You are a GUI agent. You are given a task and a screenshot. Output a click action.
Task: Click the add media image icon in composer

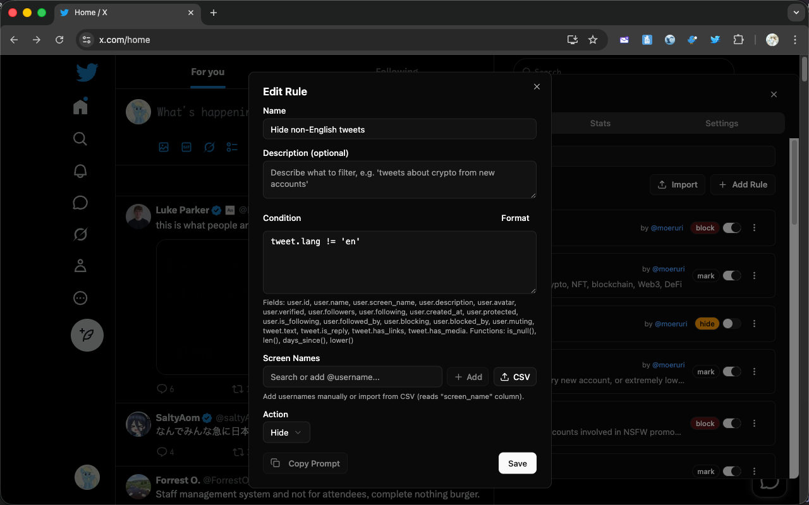coord(164,147)
